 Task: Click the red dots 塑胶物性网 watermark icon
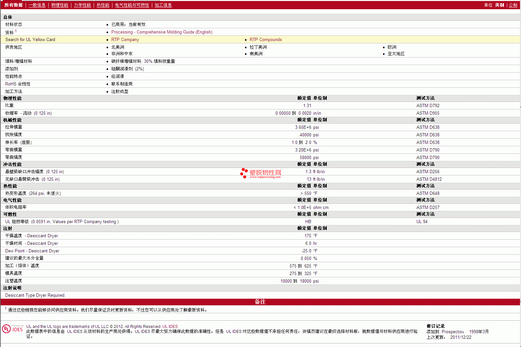tap(244, 173)
